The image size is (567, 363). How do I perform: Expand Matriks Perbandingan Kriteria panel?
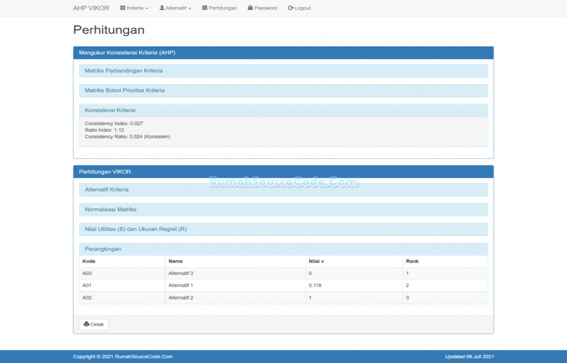pos(124,70)
